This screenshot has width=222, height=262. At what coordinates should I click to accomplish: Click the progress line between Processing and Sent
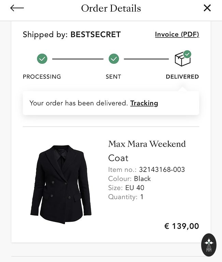point(78,59)
